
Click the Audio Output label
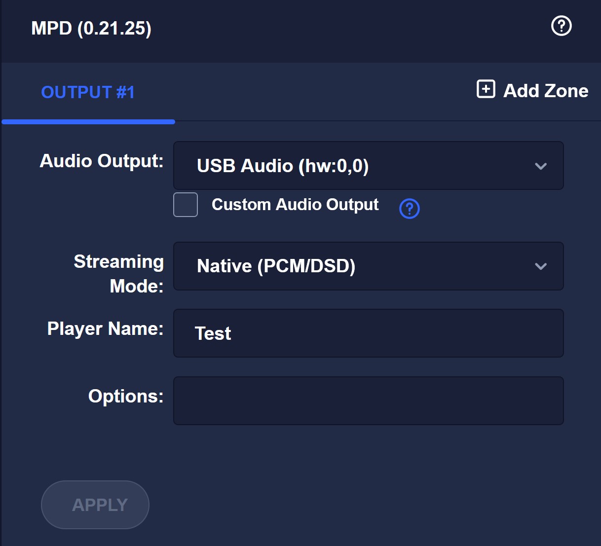tap(102, 161)
